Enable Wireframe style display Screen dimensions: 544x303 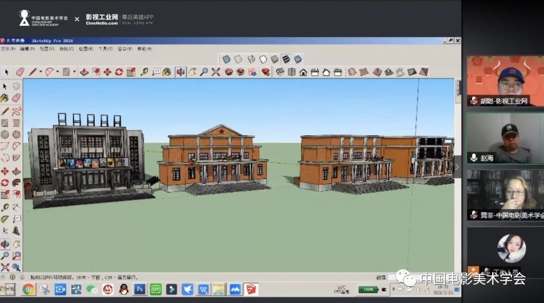251,59
